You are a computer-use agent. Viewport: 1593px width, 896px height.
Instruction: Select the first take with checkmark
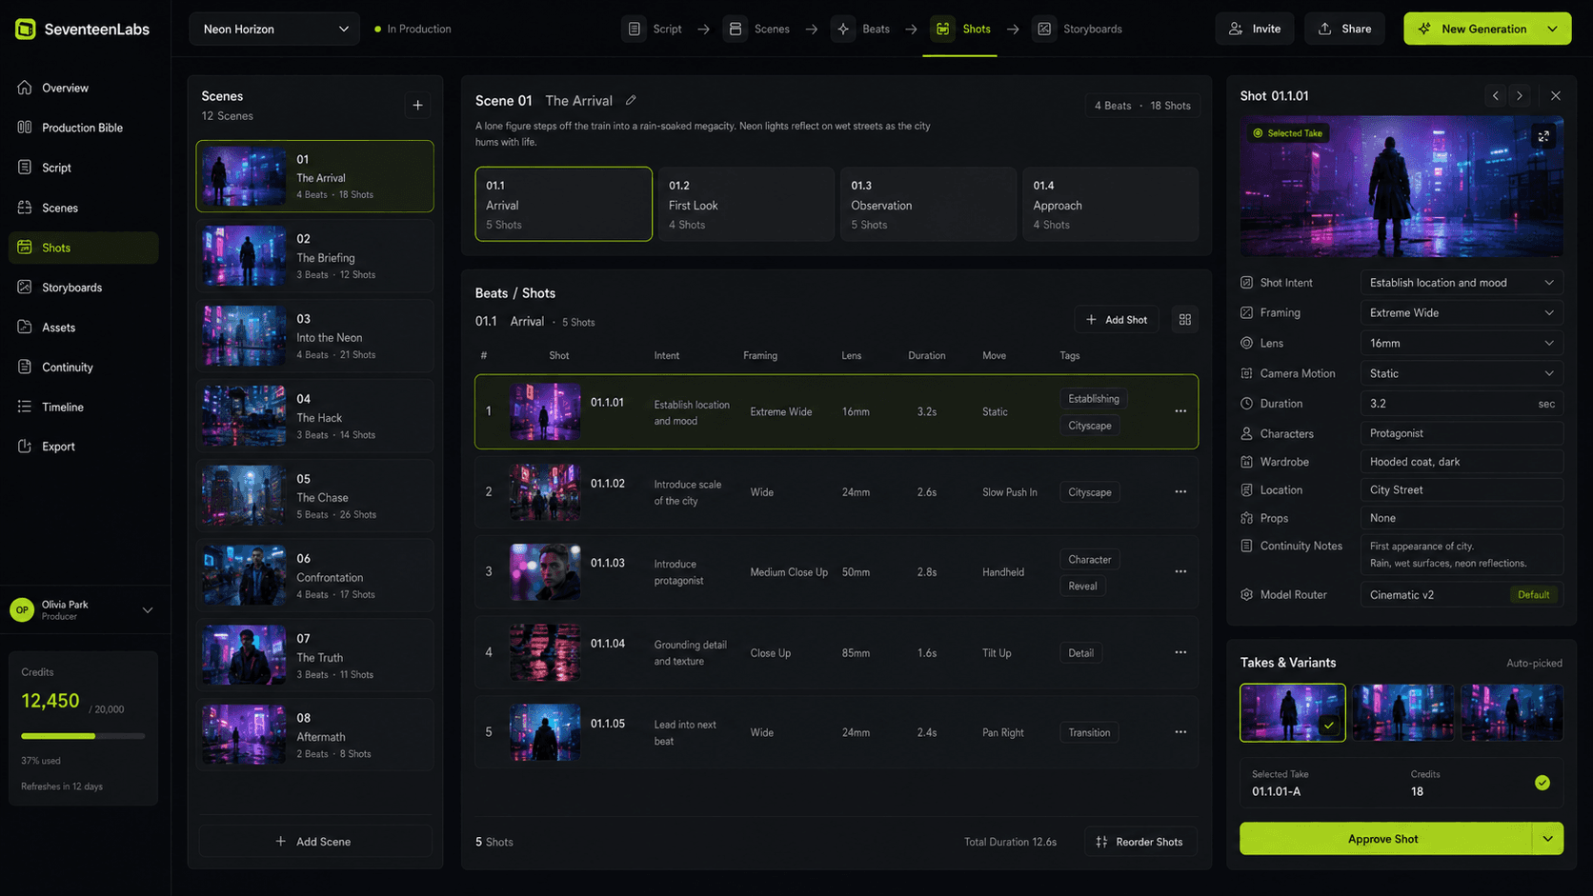[1292, 712]
